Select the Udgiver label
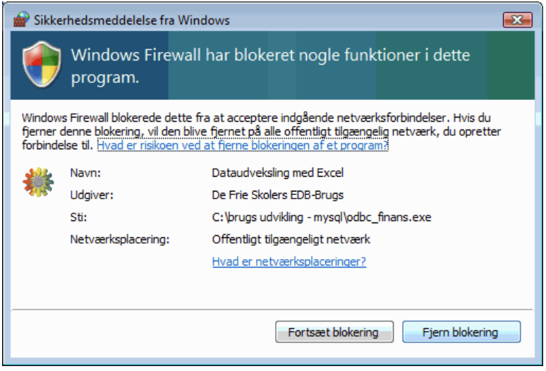Screen dimensions: 546x371 coord(92,195)
